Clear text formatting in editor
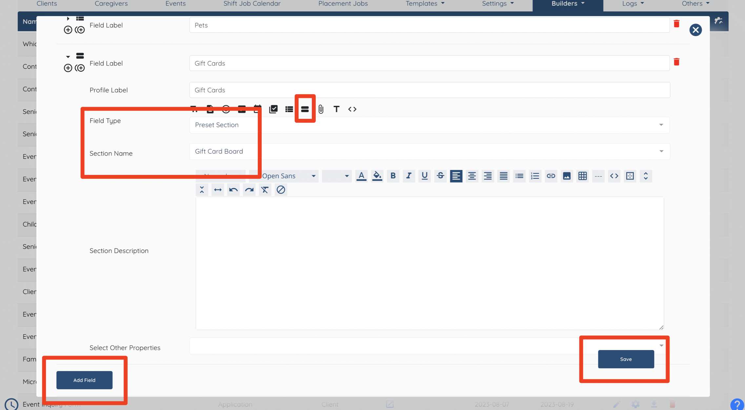This screenshot has width=745, height=410. [x=265, y=190]
